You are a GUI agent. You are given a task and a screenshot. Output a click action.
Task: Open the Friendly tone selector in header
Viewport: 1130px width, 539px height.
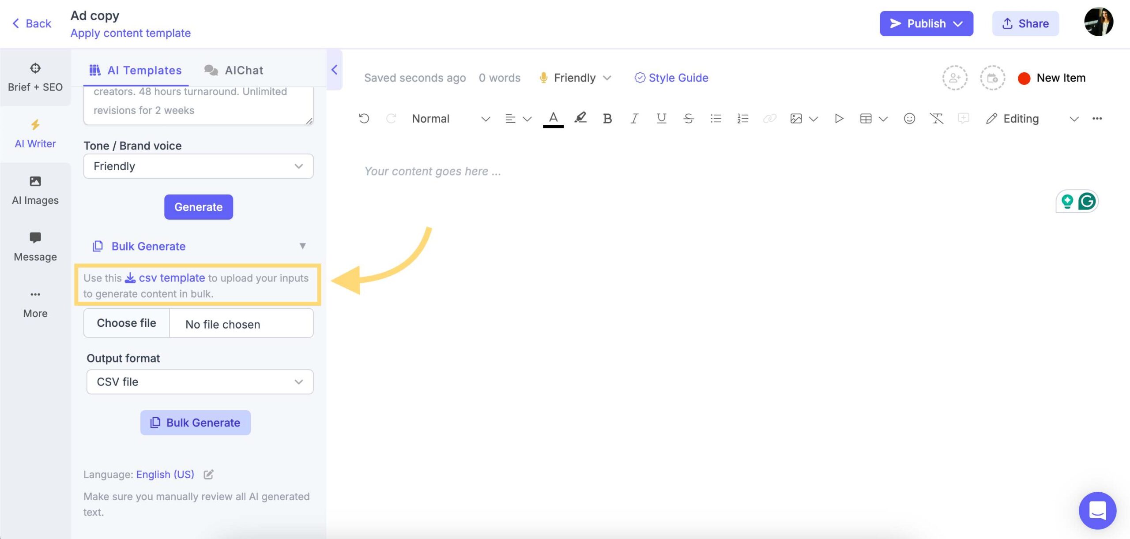(575, 78)
